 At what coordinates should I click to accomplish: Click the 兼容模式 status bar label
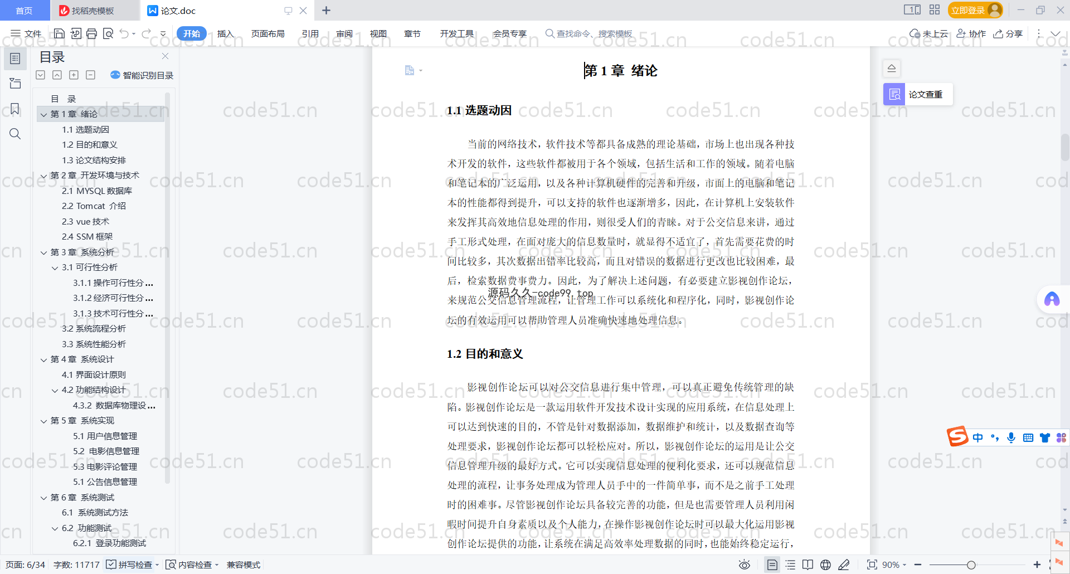244,565
